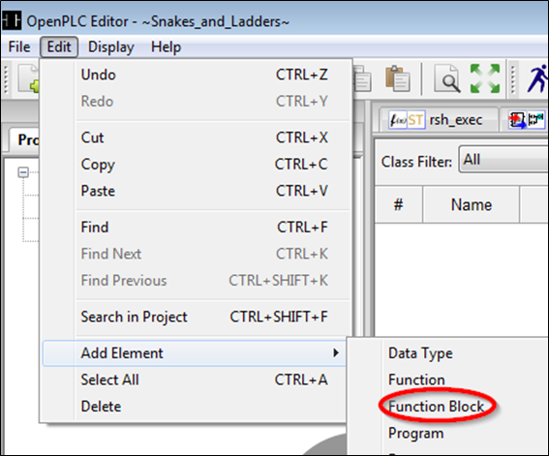Click the # column header
549x456 pixels.
click(x=399, y=204)
